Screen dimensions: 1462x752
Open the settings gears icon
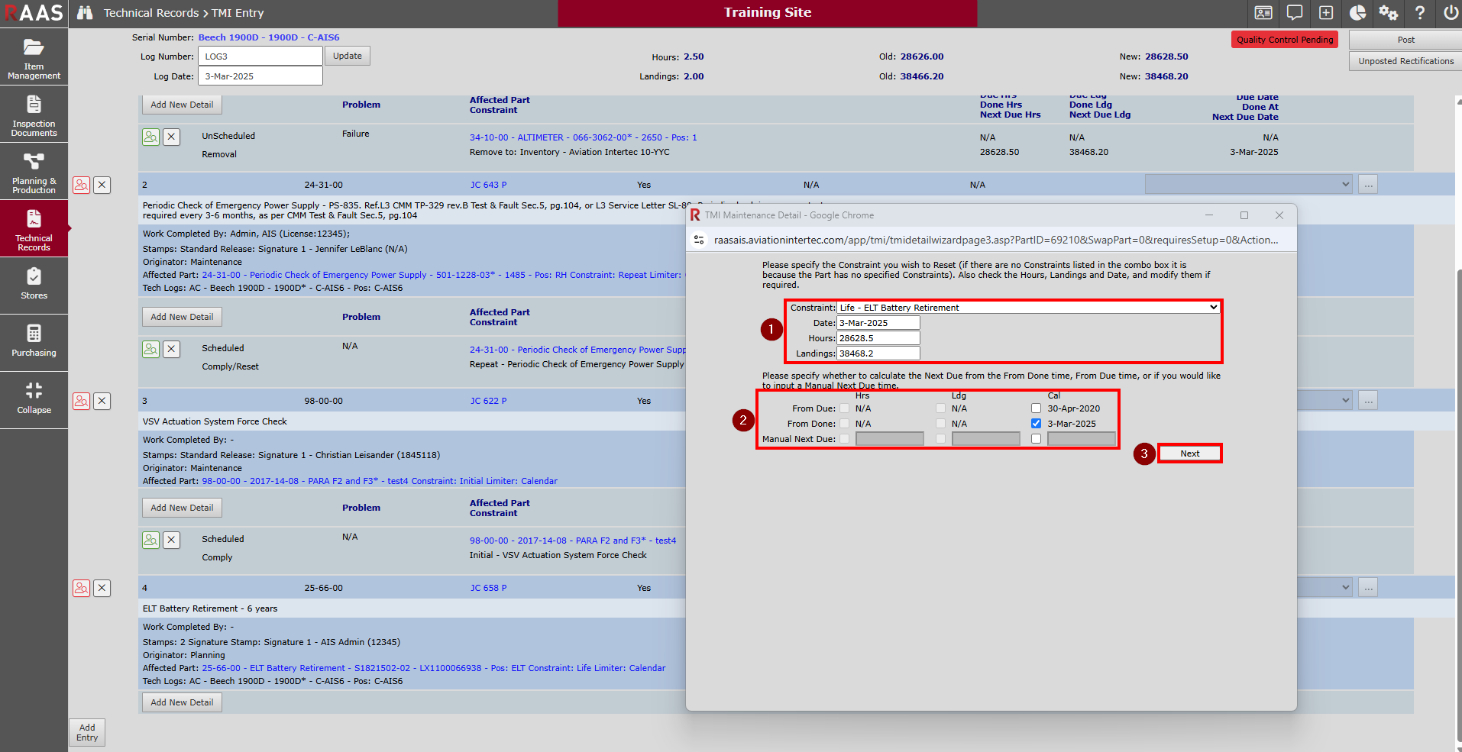coord(1388,13)
